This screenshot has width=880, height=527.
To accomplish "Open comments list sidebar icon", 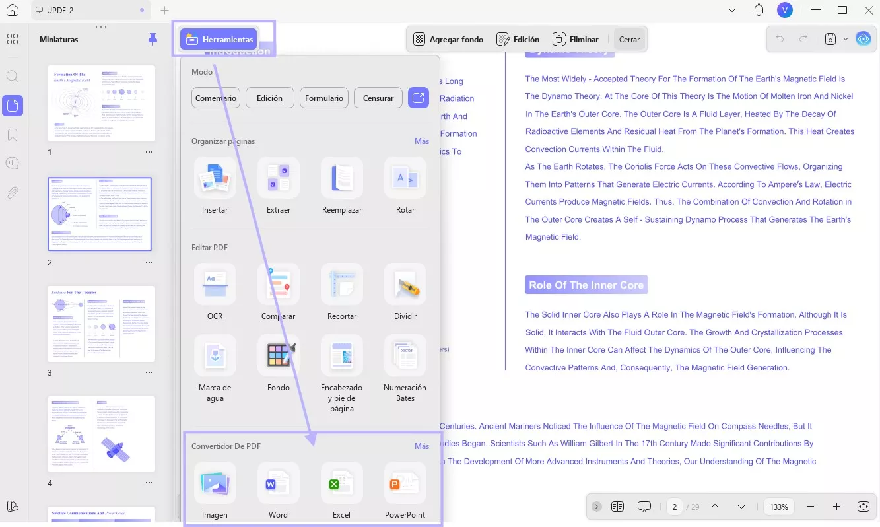I will coord(13,163).
